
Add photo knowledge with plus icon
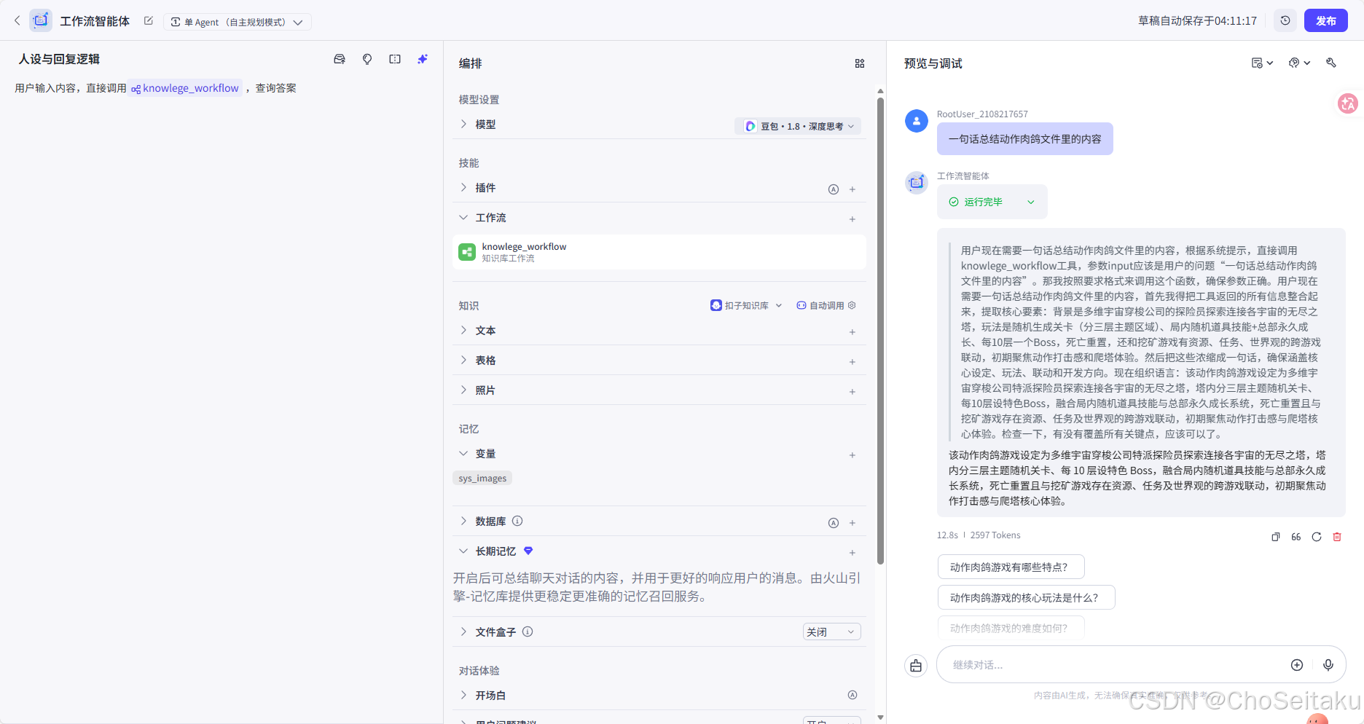[852, 392]
